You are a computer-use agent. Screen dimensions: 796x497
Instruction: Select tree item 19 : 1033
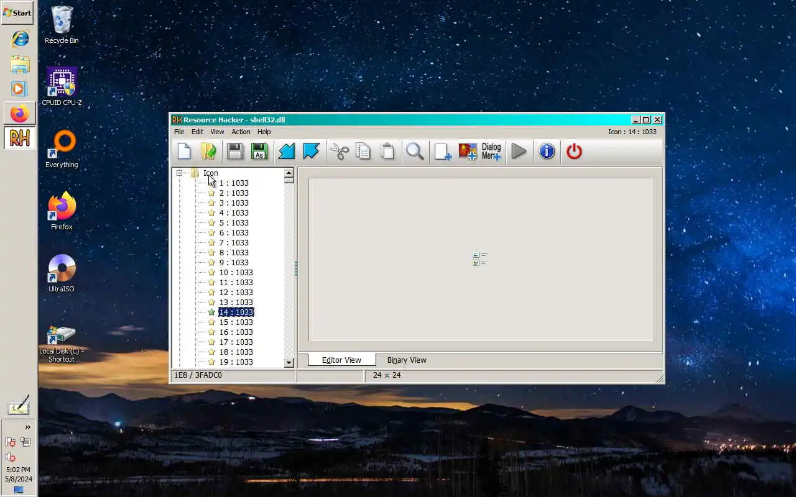click(x=236, y=362)
